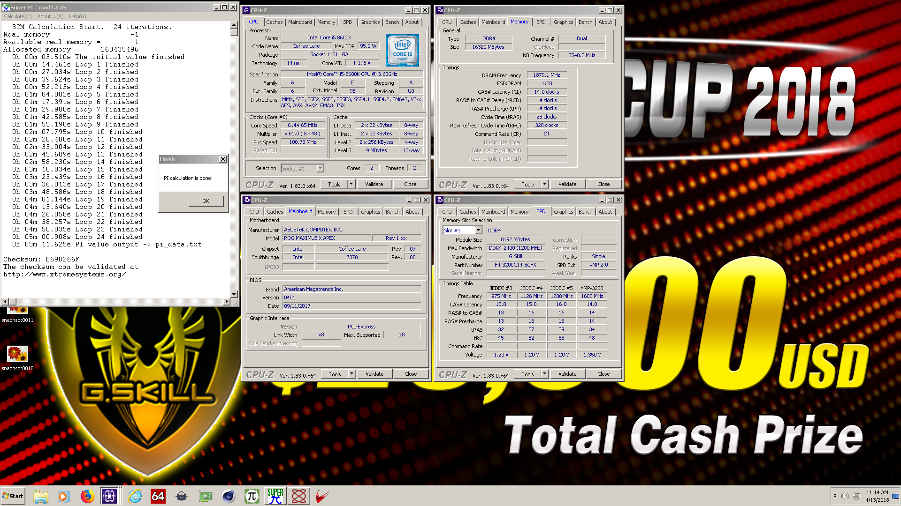Click the Multiplier value x 61.0
This screenshot has height=506, width=901.
303,134
